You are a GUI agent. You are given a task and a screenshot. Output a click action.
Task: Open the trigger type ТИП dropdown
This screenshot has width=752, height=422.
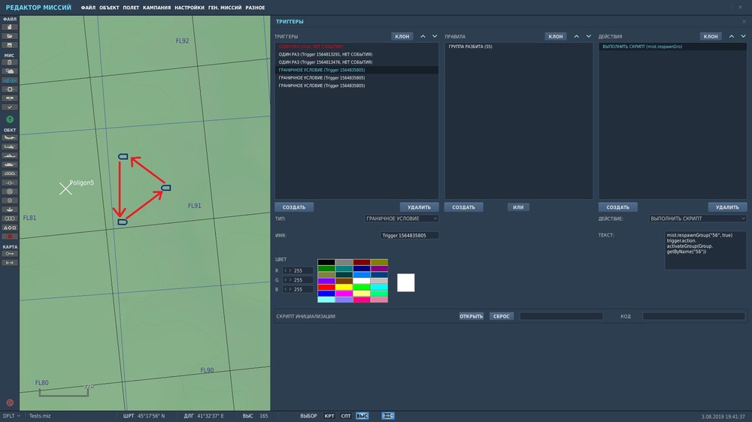point(402,219)
